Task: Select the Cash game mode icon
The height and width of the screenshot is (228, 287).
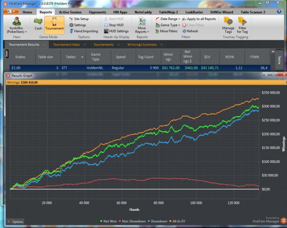Action: 38,24
